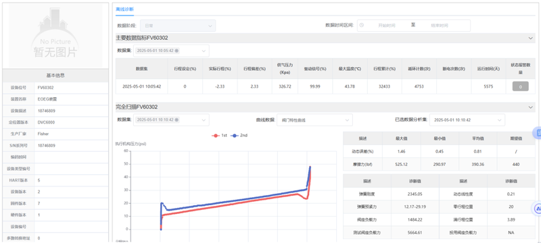Click the 阀座负载力 value 1484.22

click(415, 219)
